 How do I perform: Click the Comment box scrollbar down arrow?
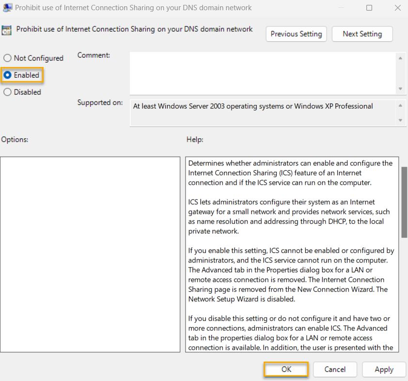coord(401,89)
